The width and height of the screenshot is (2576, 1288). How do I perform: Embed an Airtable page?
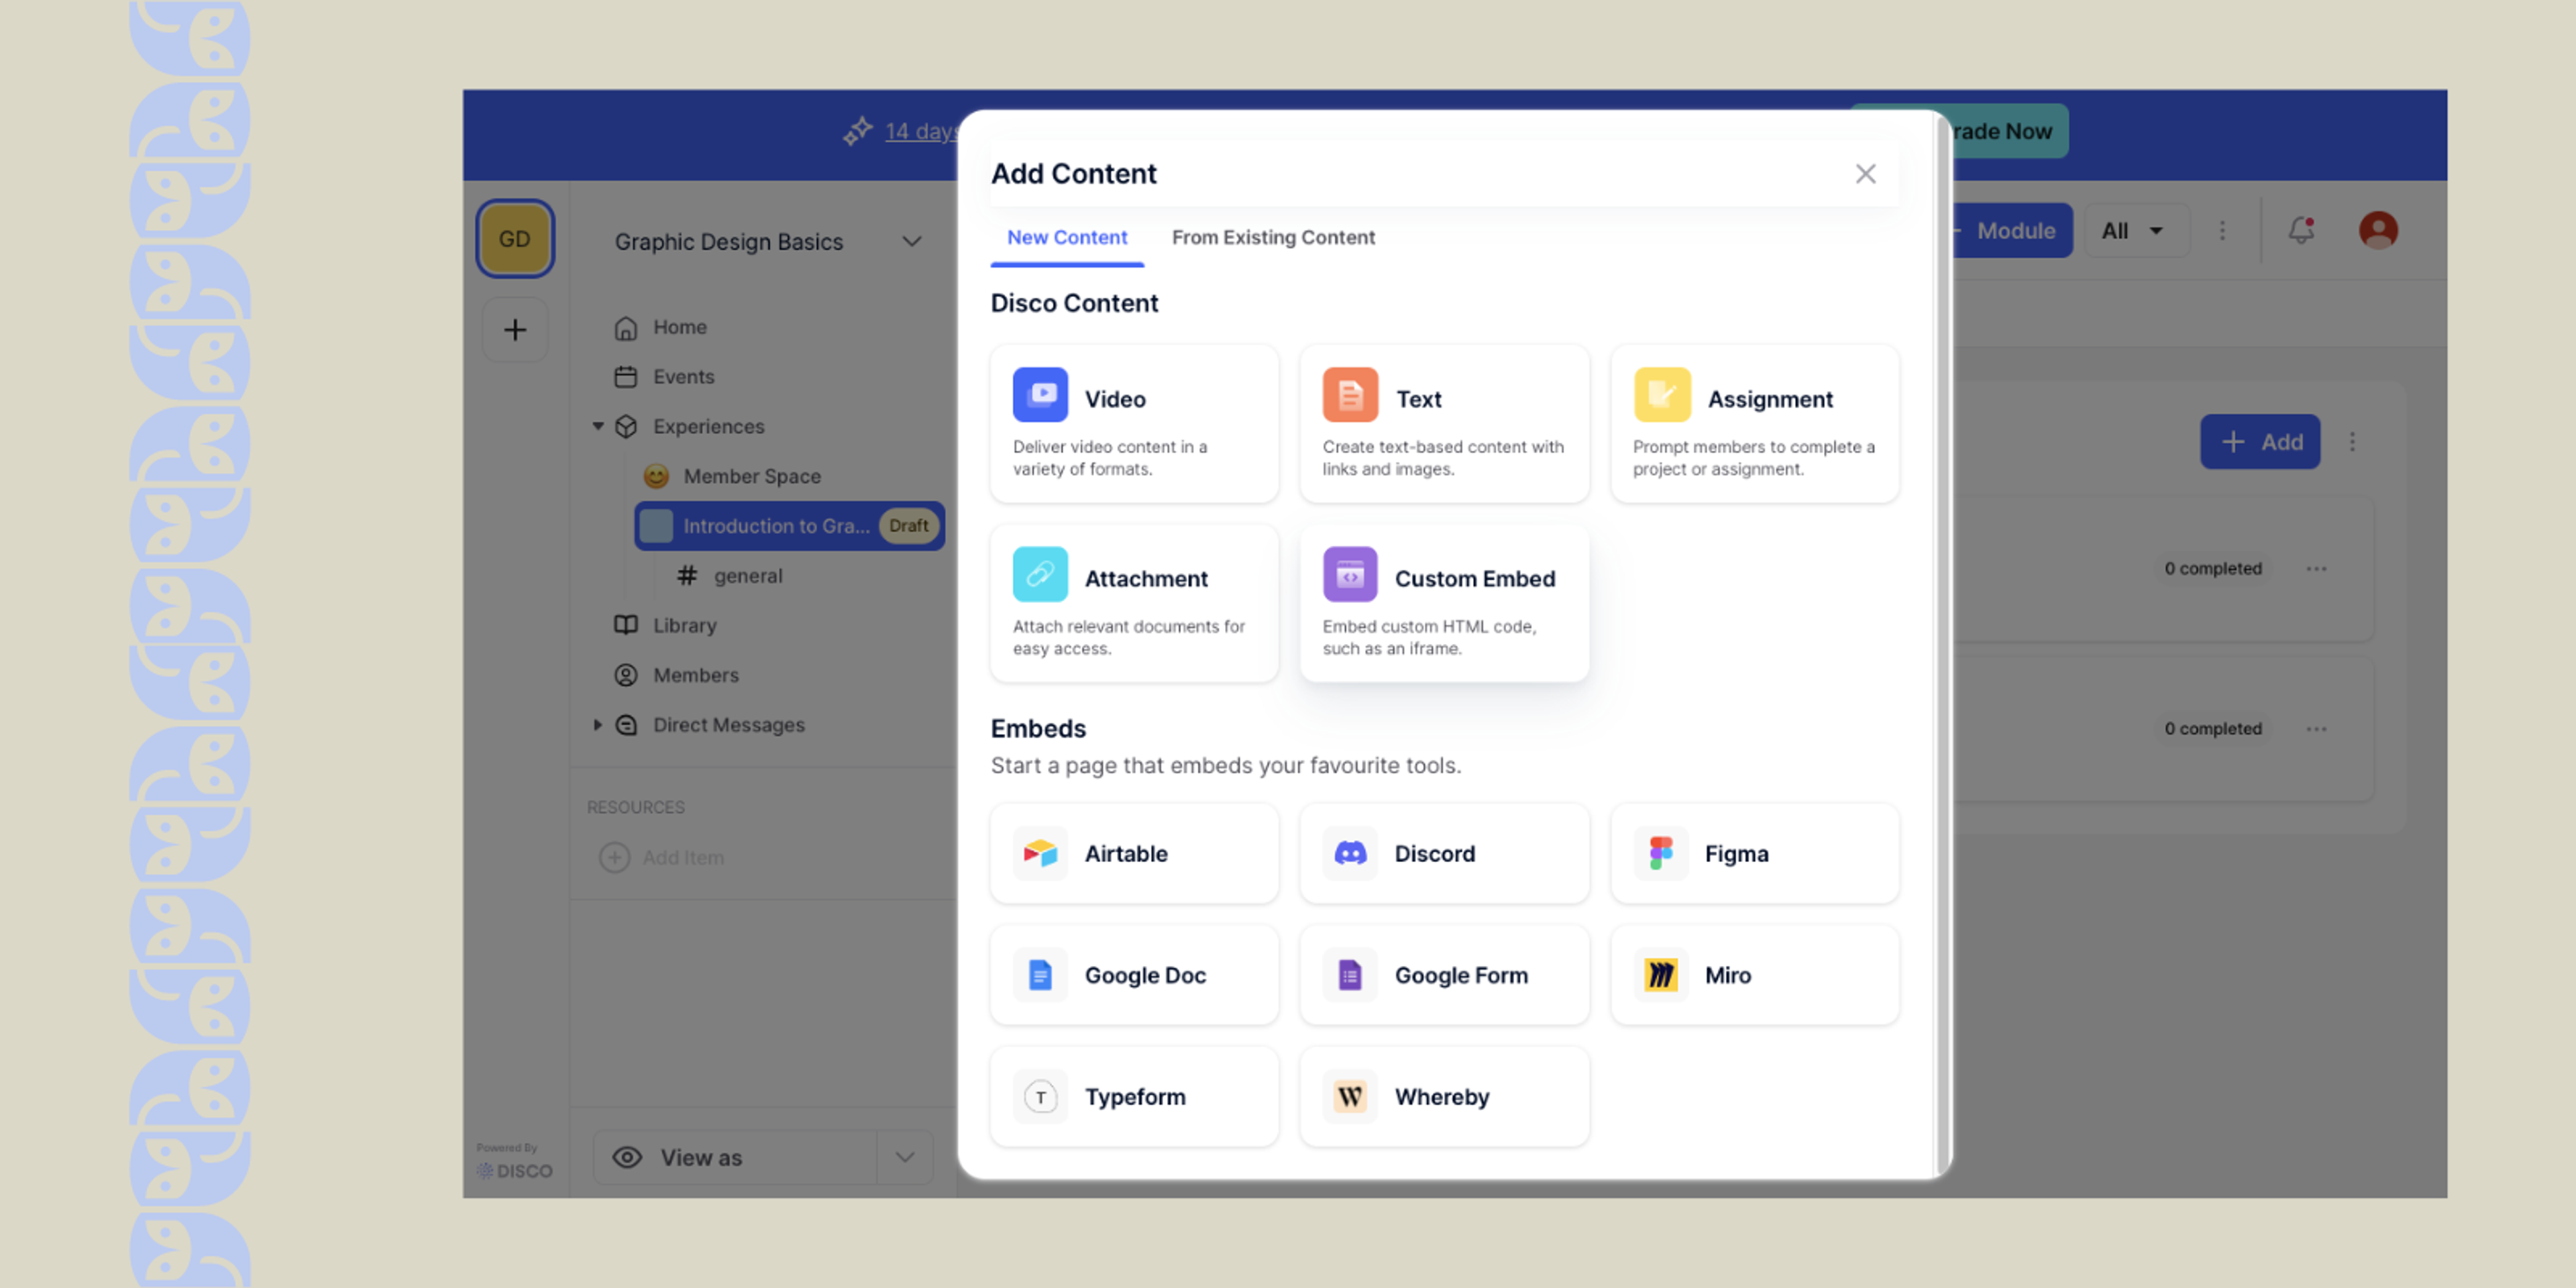pos(1134,853)
